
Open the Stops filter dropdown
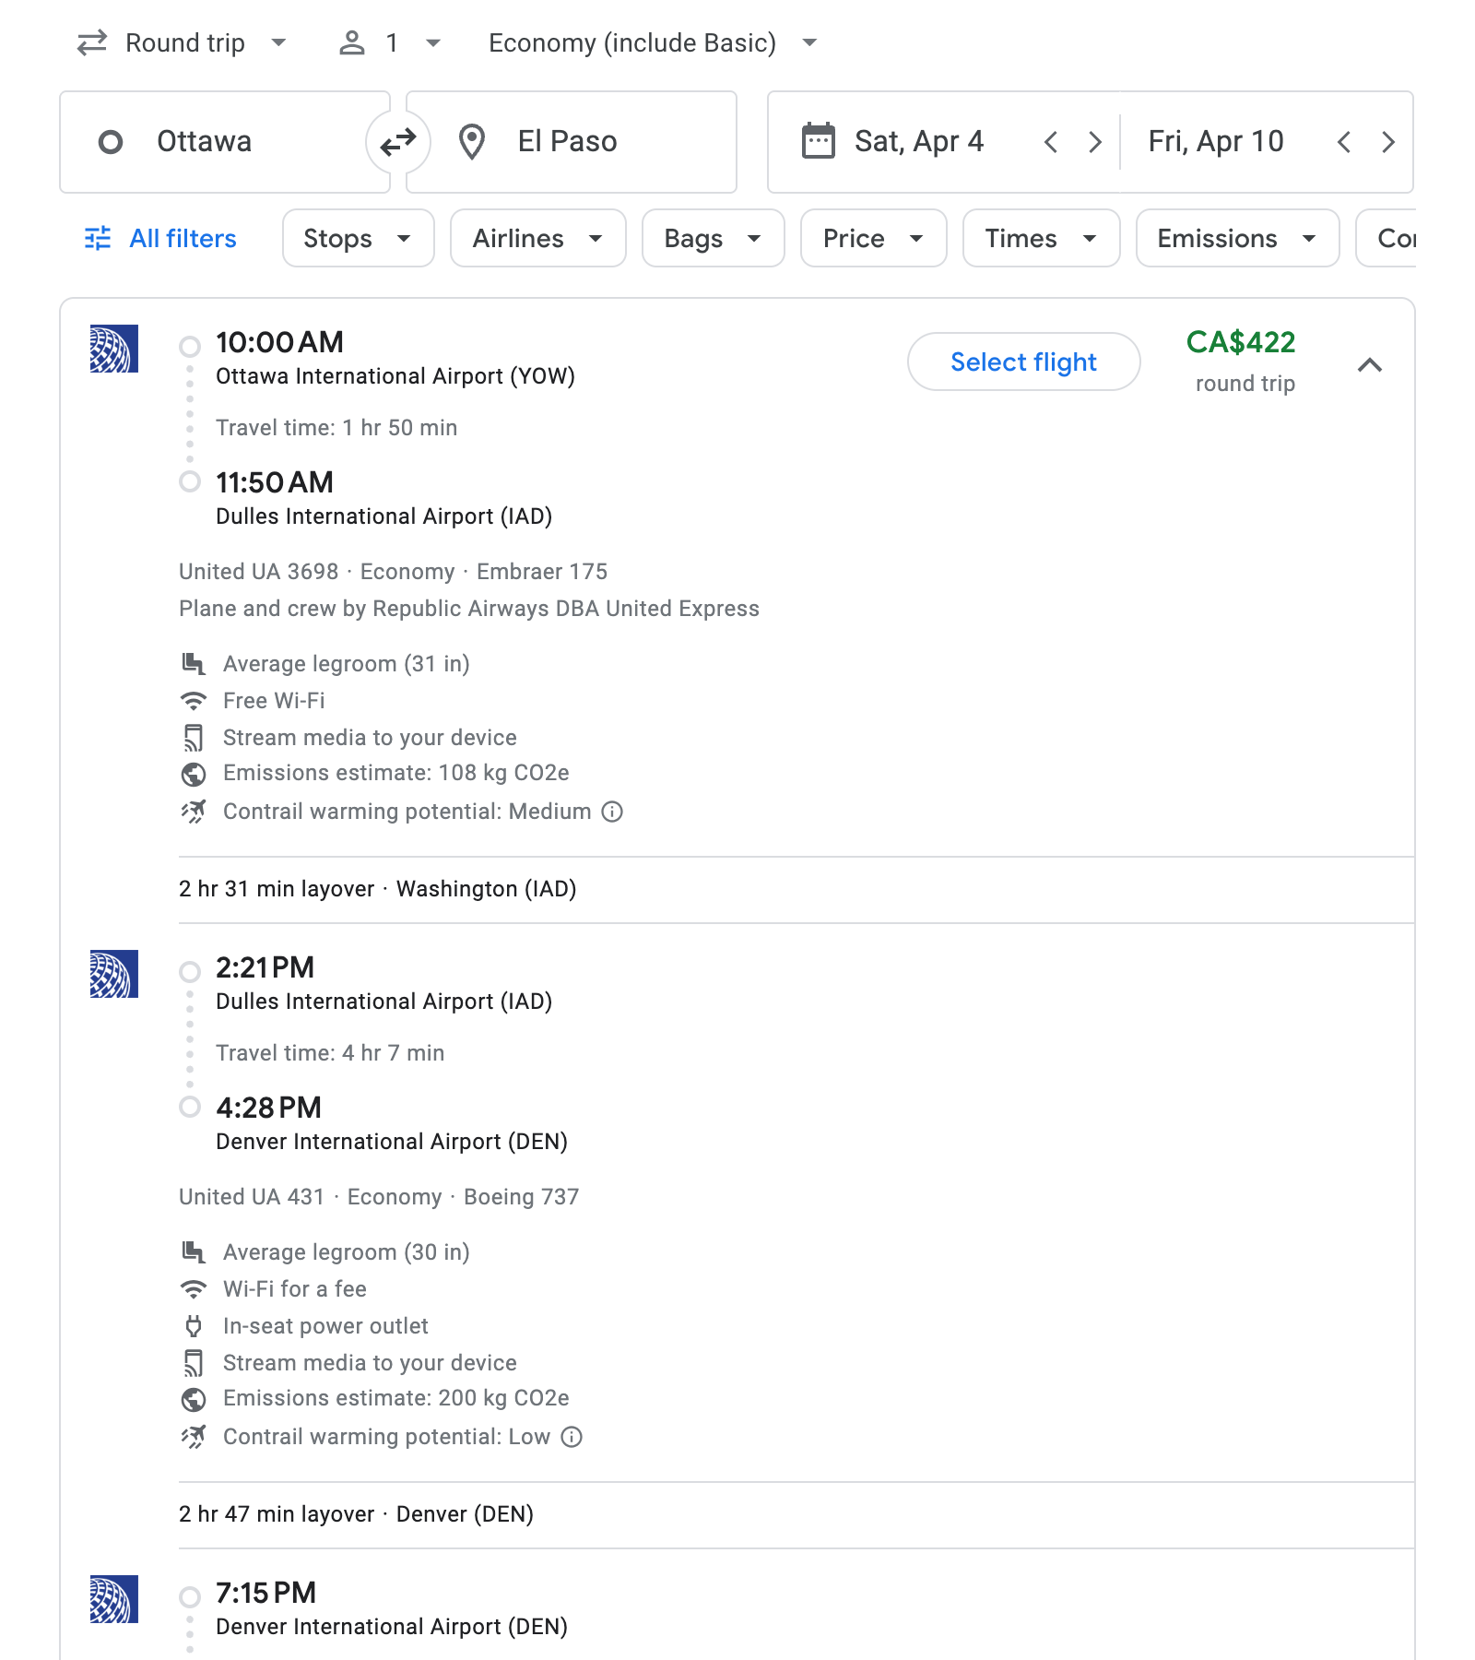pos(358,238)
